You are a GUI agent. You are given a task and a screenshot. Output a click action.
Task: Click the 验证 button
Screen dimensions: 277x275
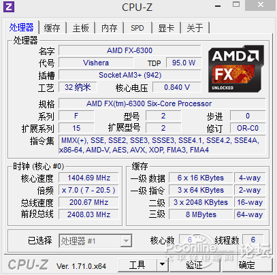(x=195, y=265)
